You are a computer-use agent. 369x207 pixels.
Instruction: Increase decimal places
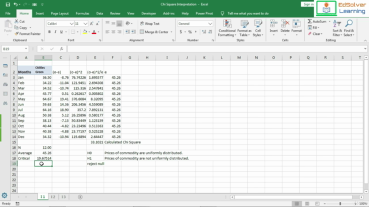point(204,32)
